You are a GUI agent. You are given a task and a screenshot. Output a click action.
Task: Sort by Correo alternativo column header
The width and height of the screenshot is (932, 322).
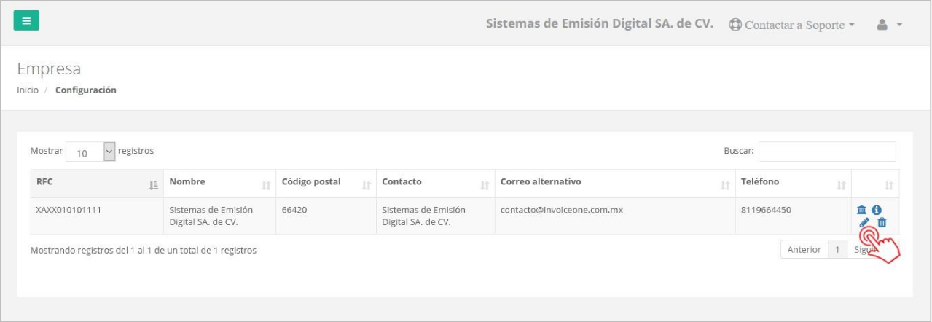[614, 183]
